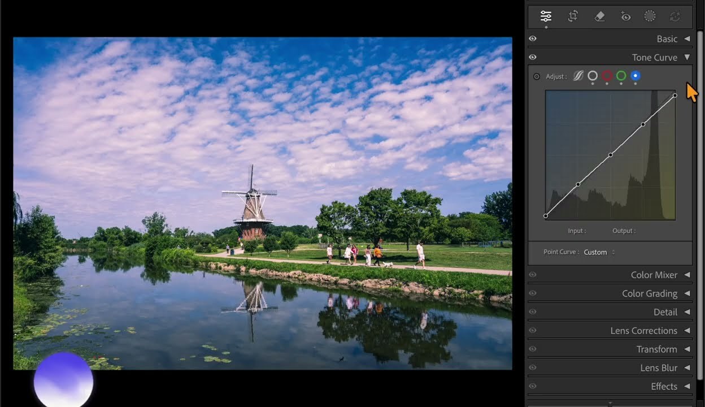This screenshot has width=705, height=407.
Task: Click the Tone Curve header label
Action: [x=655, y=58]
